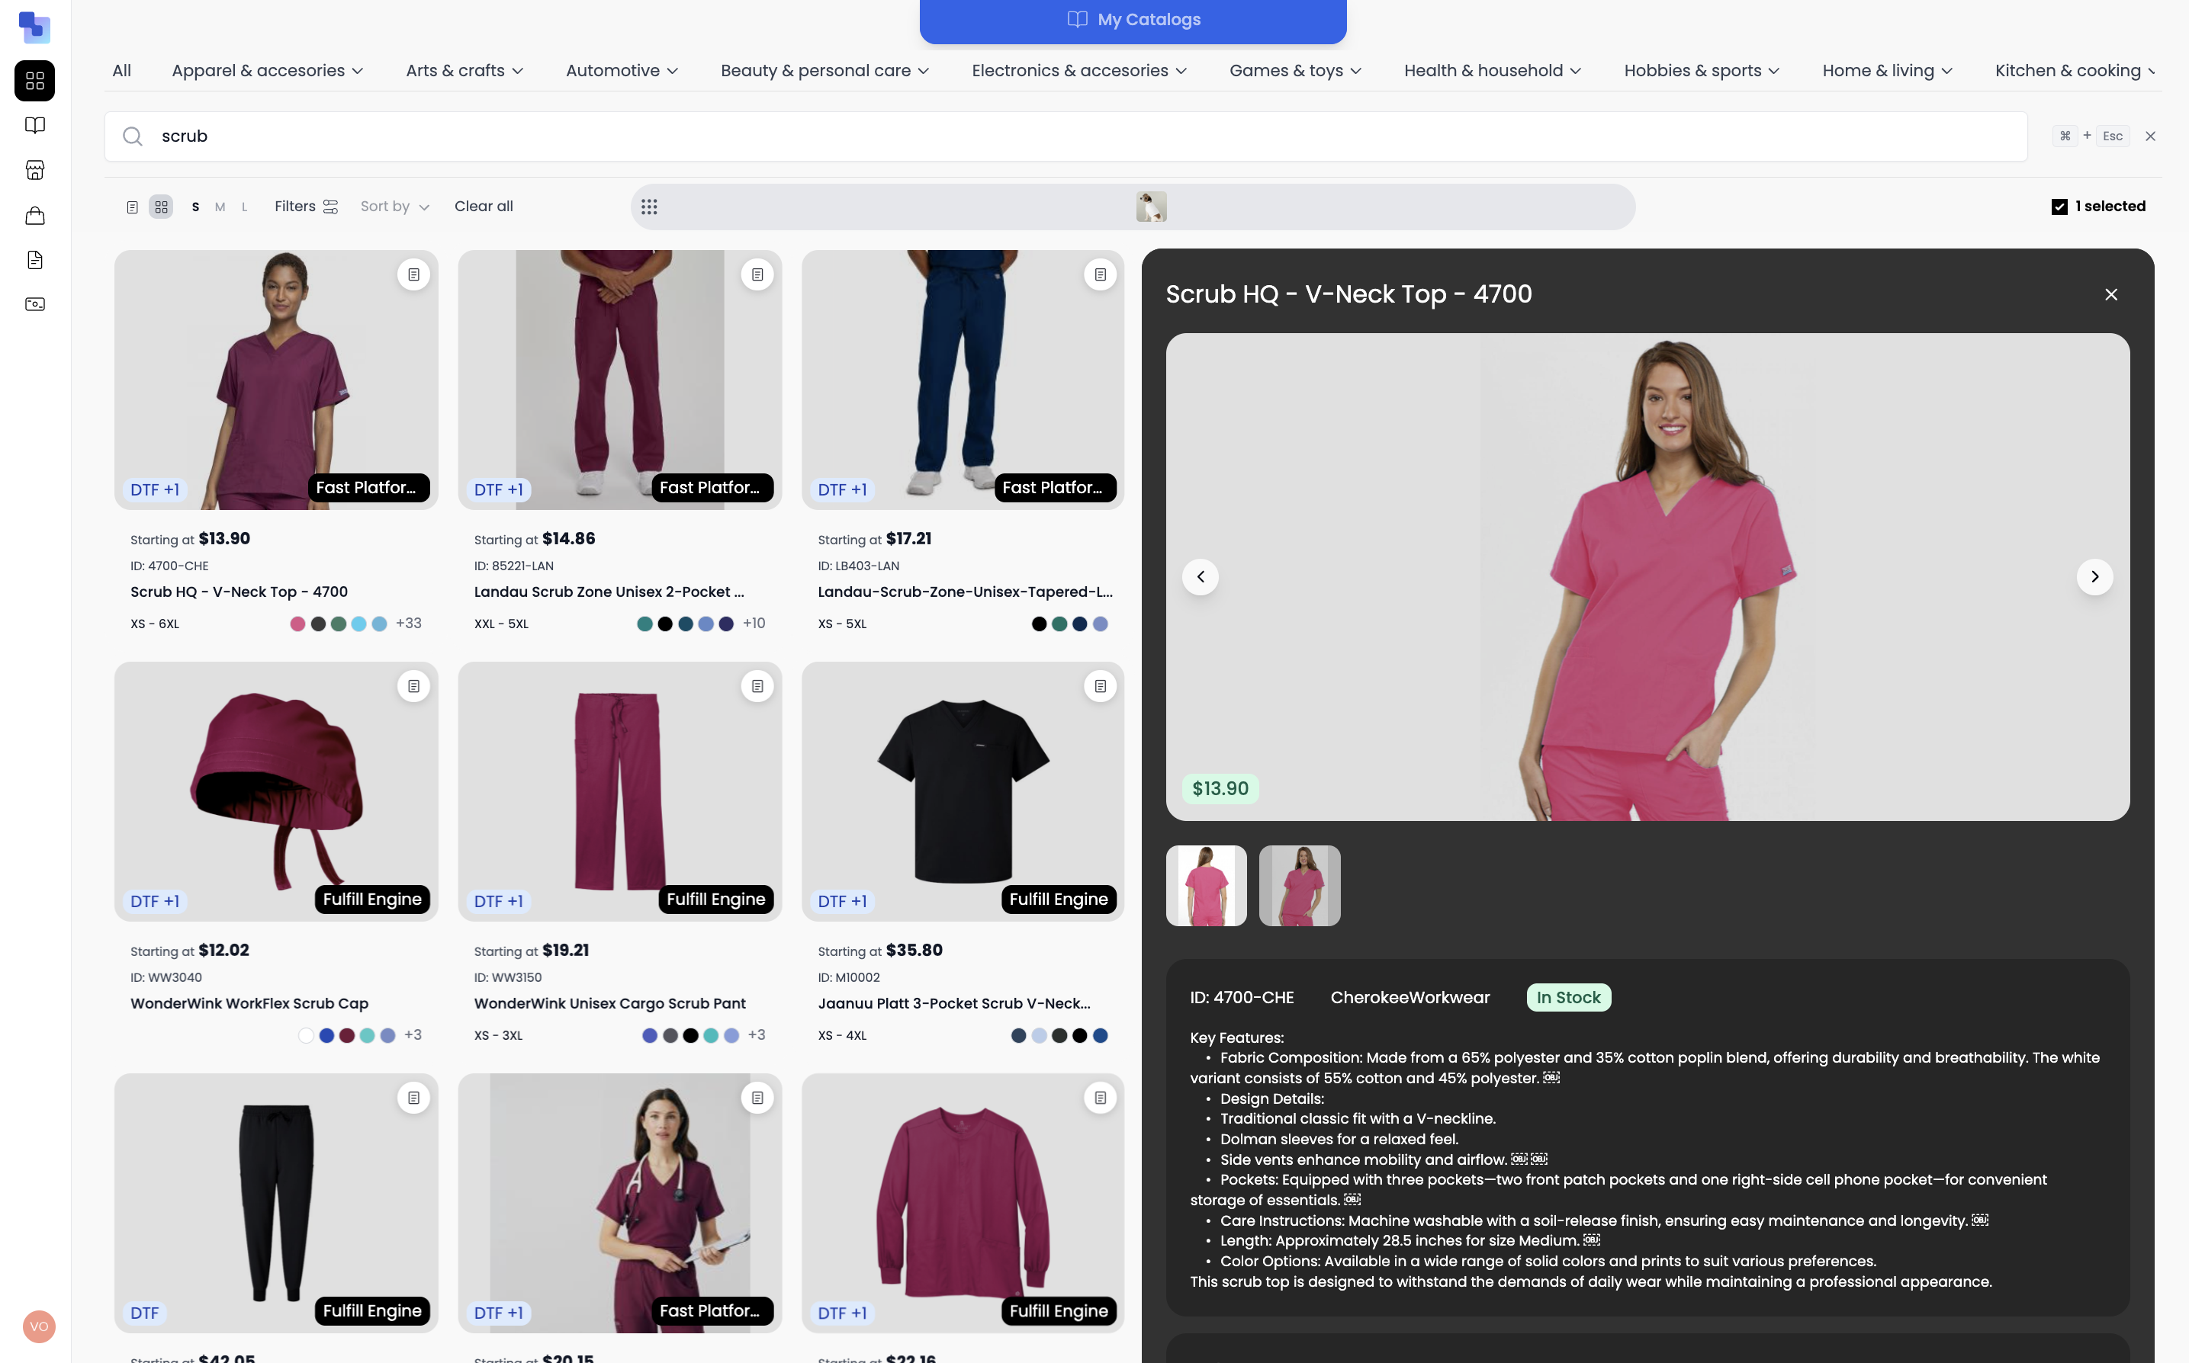Image resolution: width=2189 pixels, height=1363 pixels.
Task: Open the Filters button
Action: click(x=307, y=207)
